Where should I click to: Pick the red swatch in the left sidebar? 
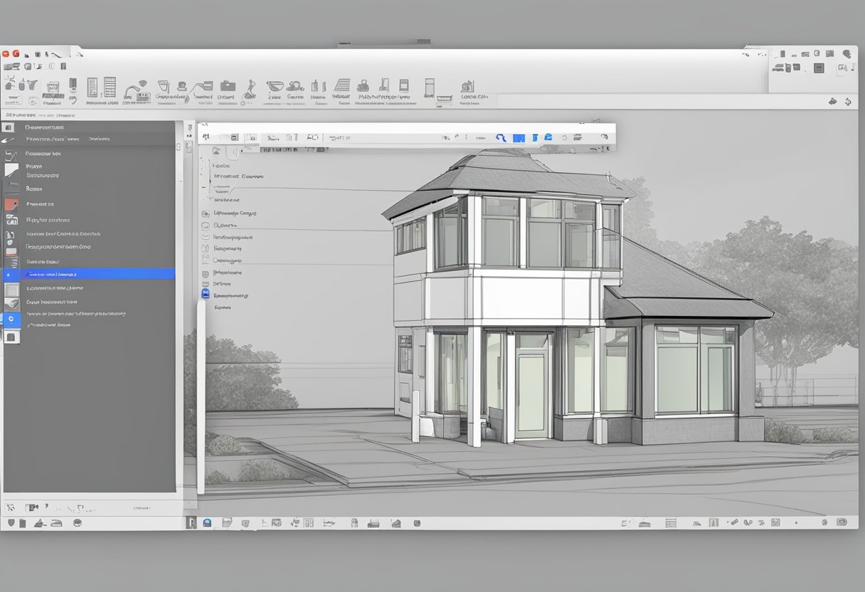(11, 204)
